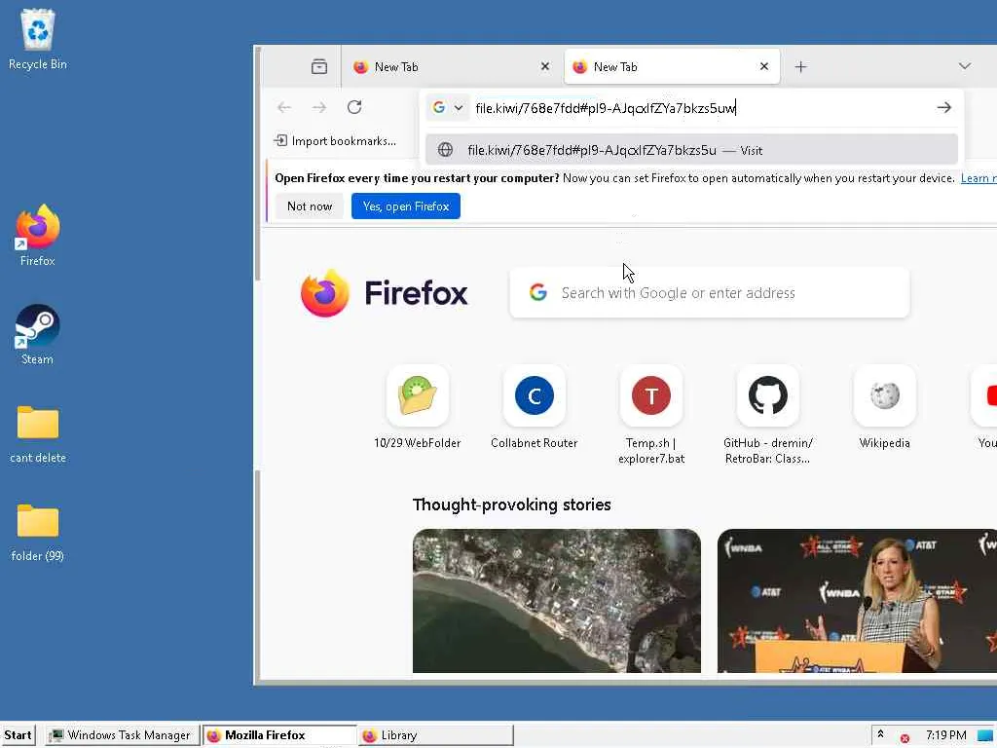Select the file.kiwi Visit suggestion
997x748 pixels.
[692, 149]
